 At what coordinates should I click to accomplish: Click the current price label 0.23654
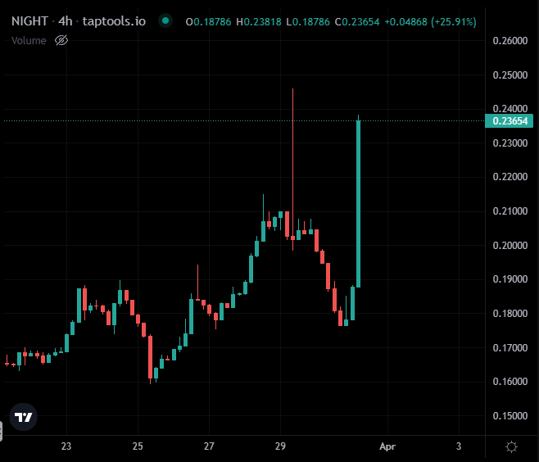tap(509, 121)
